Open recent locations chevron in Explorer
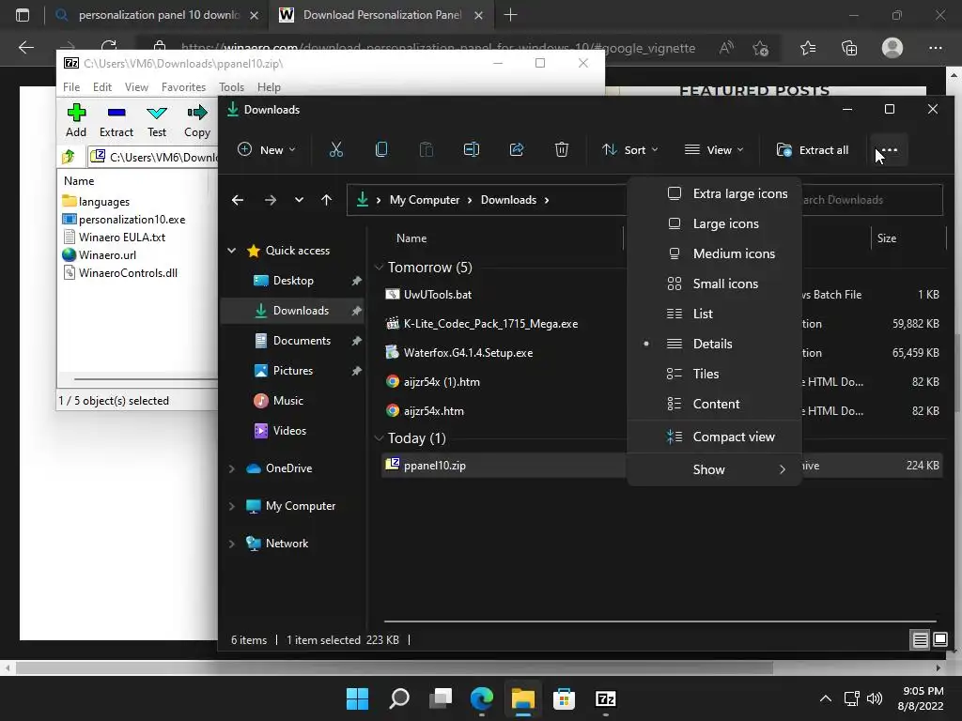The image size is (962, 721). (299, 200)
